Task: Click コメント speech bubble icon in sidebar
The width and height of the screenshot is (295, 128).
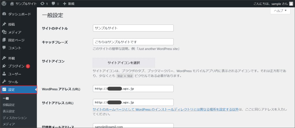Action: (x=4, y=48)
